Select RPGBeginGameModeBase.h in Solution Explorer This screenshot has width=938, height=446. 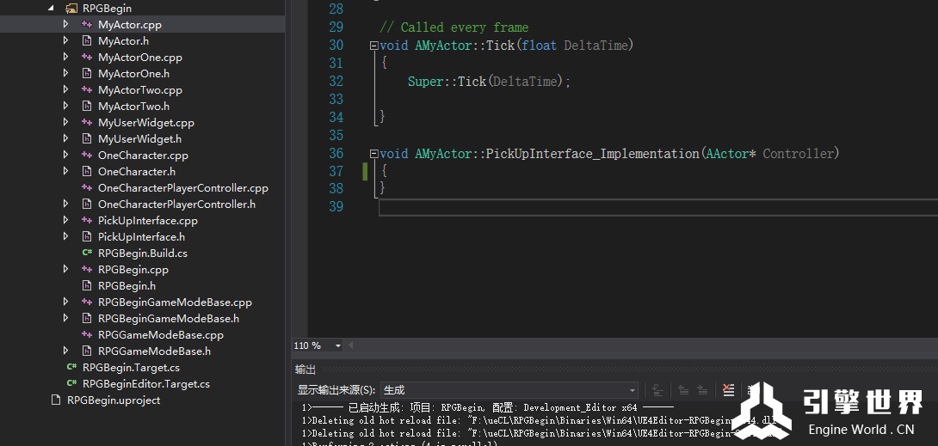(x=169, y=318)
